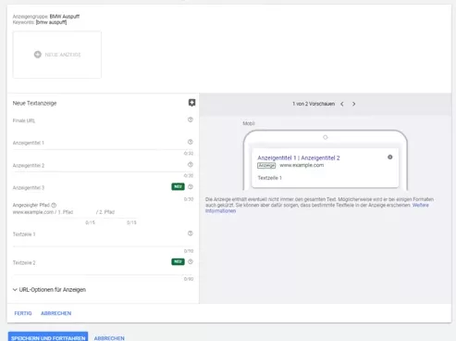Image resolution: width=456 pixels, height=341 pixels.
Task: Click Textzeile 1 in ad preview
Action: [270, 178]
